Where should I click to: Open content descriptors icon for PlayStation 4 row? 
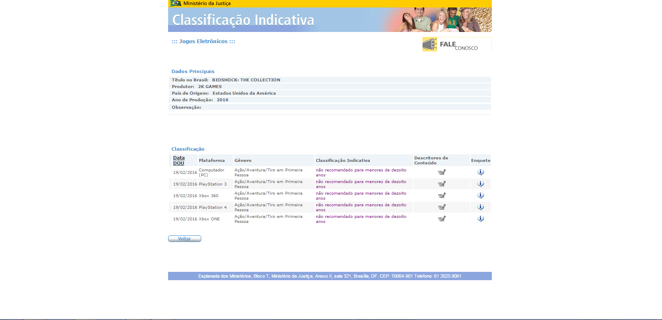[442, 207]
